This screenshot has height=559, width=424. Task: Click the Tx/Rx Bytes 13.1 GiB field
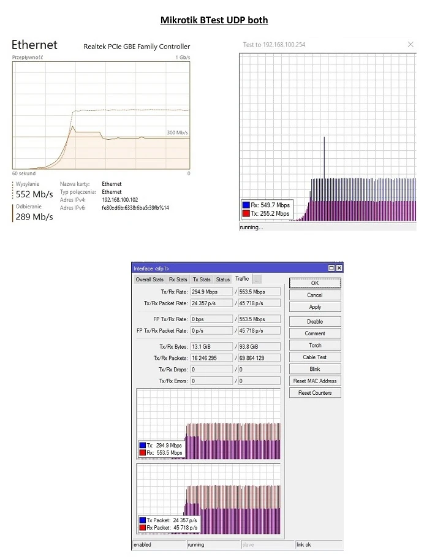pos(211,346)
